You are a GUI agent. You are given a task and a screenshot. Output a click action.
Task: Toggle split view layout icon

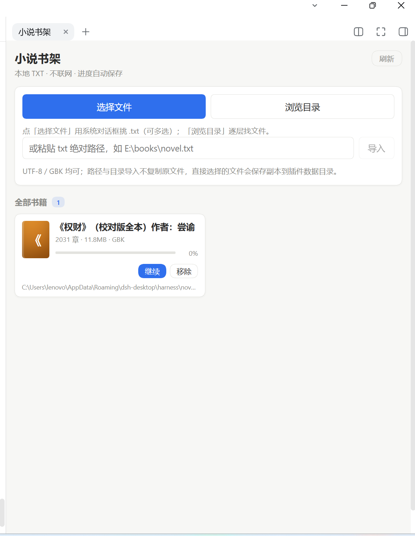point(359,32)
